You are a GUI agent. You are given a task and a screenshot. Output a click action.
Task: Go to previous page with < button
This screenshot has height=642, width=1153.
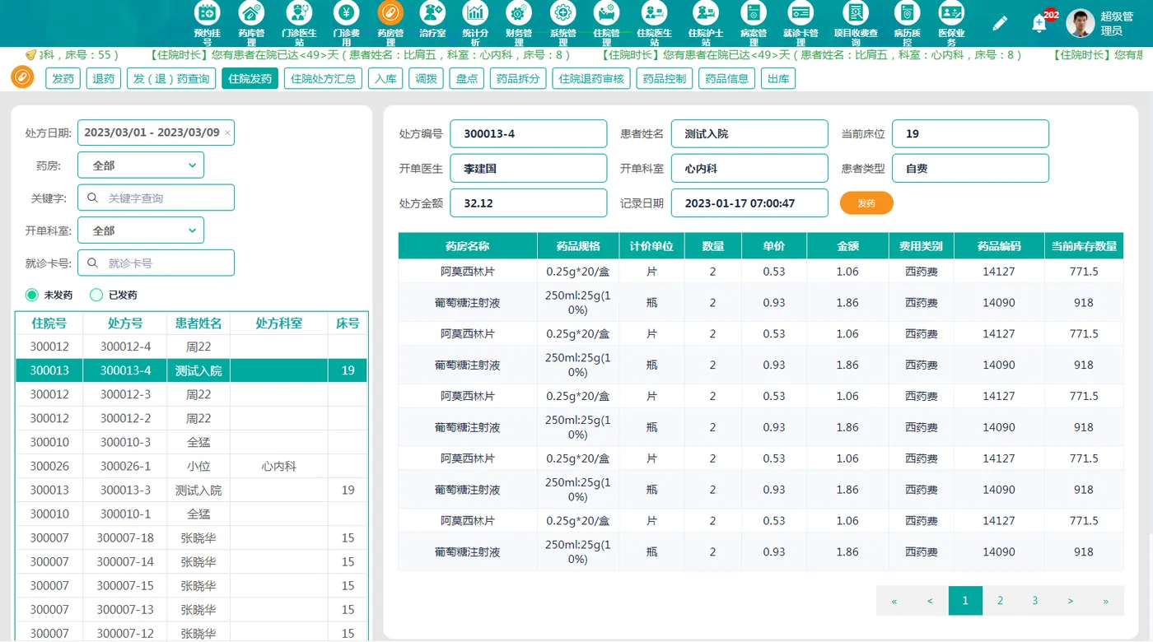pyautogui.click(x=930, y=601)
